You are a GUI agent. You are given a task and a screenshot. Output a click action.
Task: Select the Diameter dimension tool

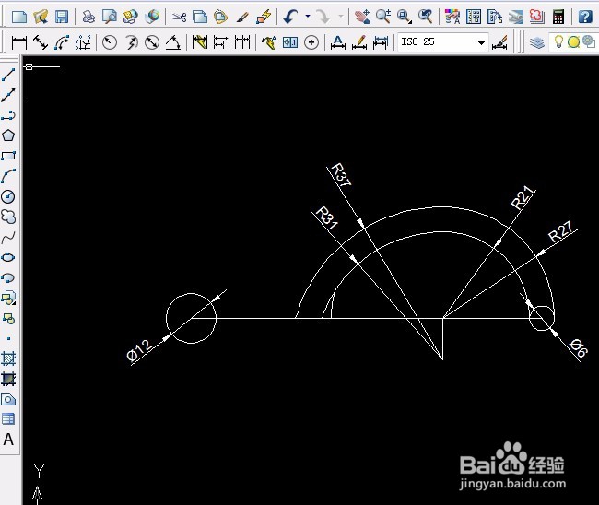[152, 42]
